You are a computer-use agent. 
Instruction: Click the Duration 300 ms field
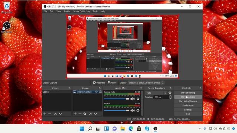coord(161,97)
